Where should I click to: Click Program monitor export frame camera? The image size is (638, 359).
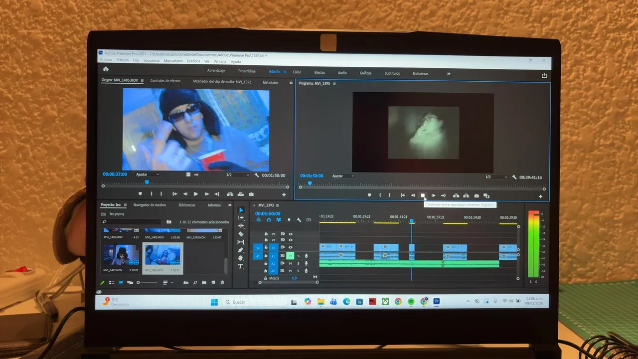point(477,195)
